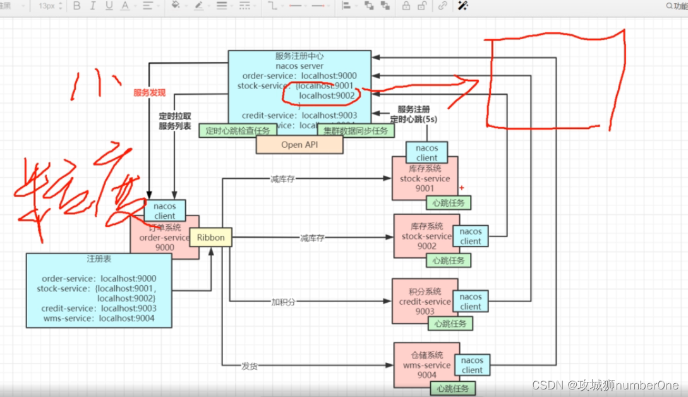Screen dimensions: 688x397
Task: Select 心跳任务 box under stock-service 9002
Action: [449, 260]
